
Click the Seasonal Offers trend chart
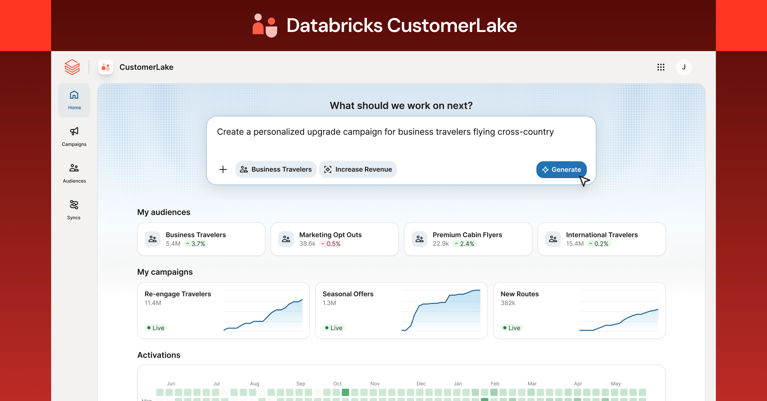point(441,311)
